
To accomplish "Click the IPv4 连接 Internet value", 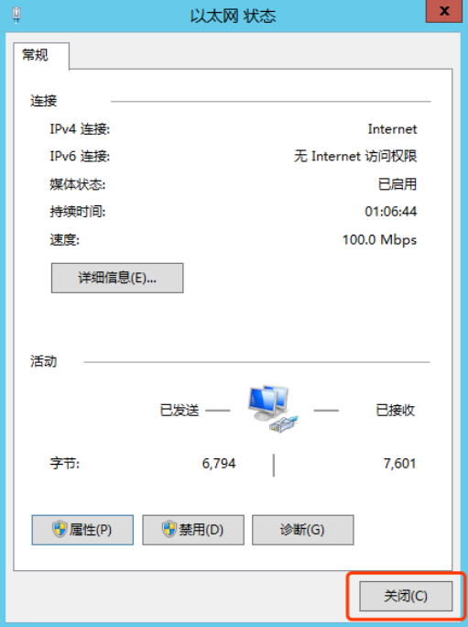I will pos(393,129).
